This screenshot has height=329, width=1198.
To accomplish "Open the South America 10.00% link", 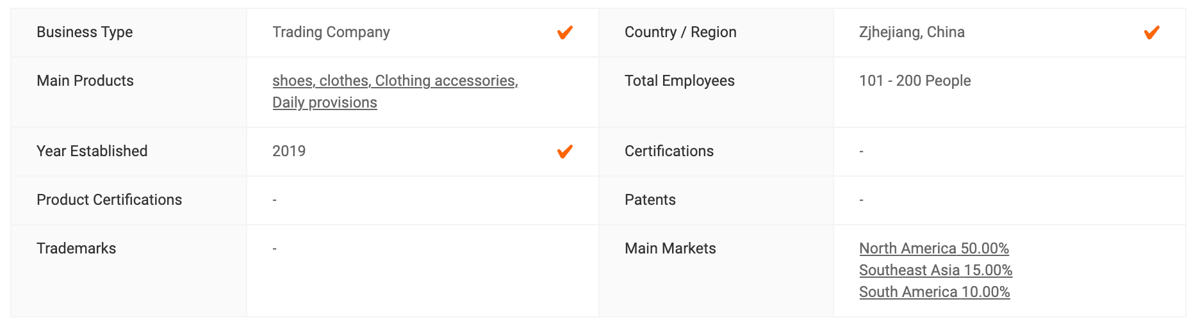I will pyautogui.click(x=935, y=292).
